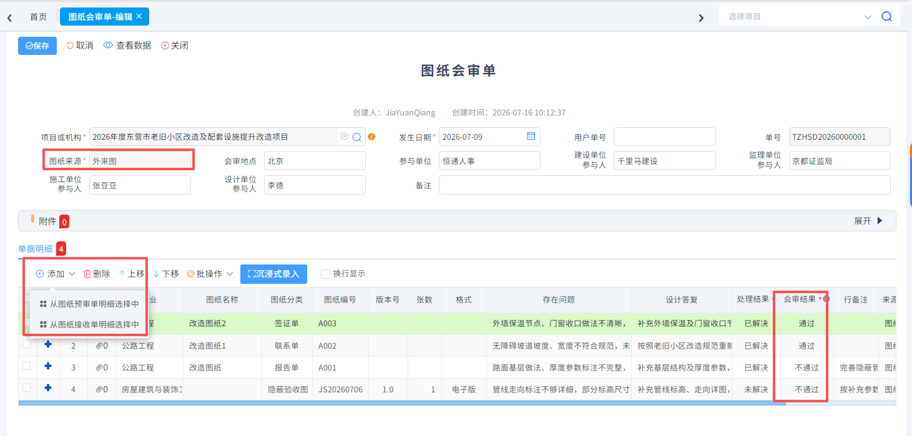912x436 pixels.
Task: Click the 取消 cancel button
Action: pyautogui.click(x=80, y=46)
